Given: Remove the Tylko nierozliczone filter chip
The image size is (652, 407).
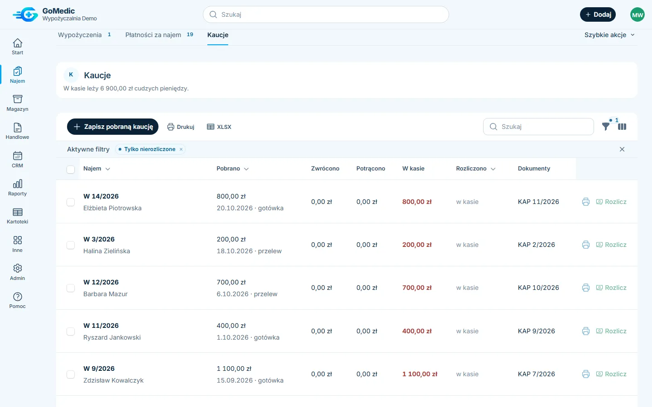Looking at the screenshot, I should [x=181, y=149].
